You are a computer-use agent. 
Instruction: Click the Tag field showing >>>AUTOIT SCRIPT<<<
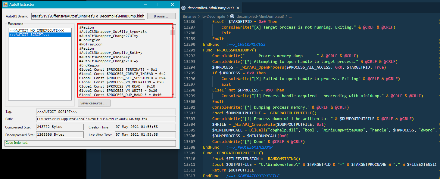106,112
